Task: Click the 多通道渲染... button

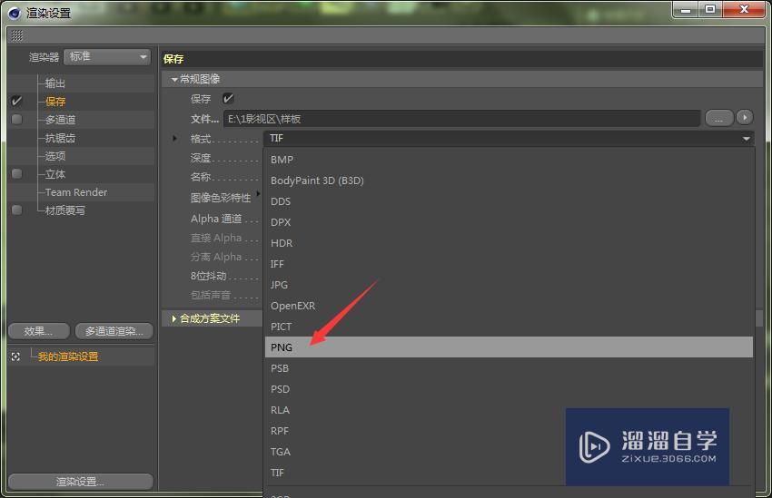Action: pos(114,331)
